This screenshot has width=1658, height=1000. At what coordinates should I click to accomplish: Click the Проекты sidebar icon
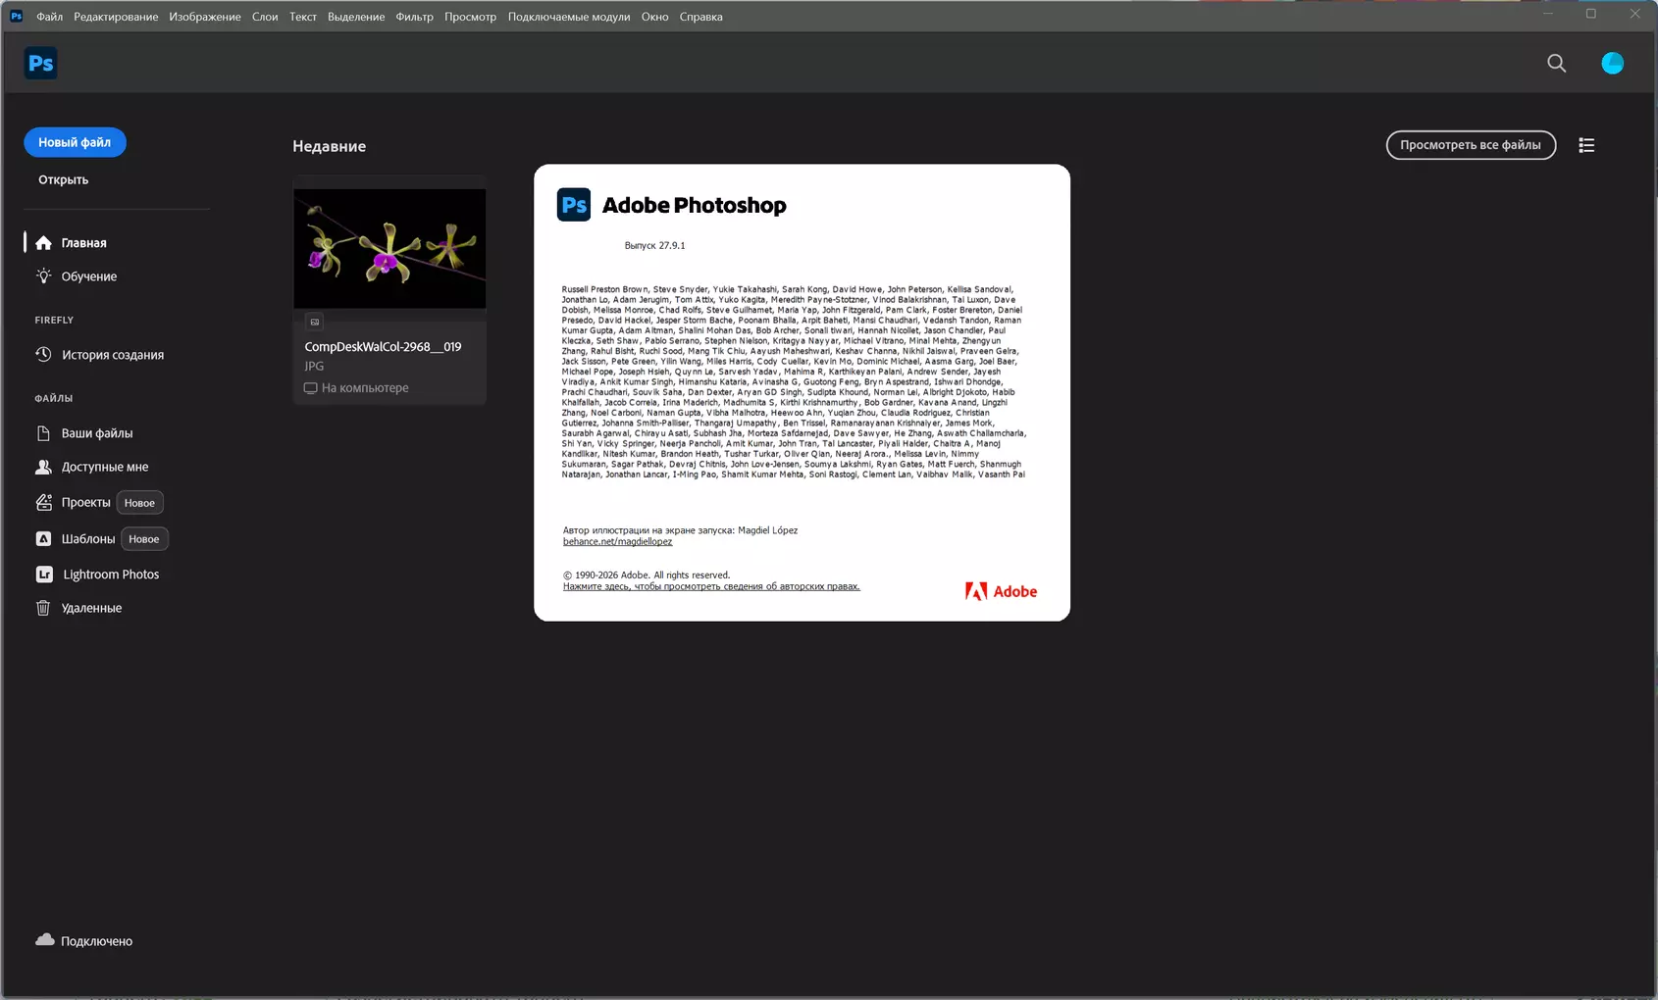click(x=43, y=502)
